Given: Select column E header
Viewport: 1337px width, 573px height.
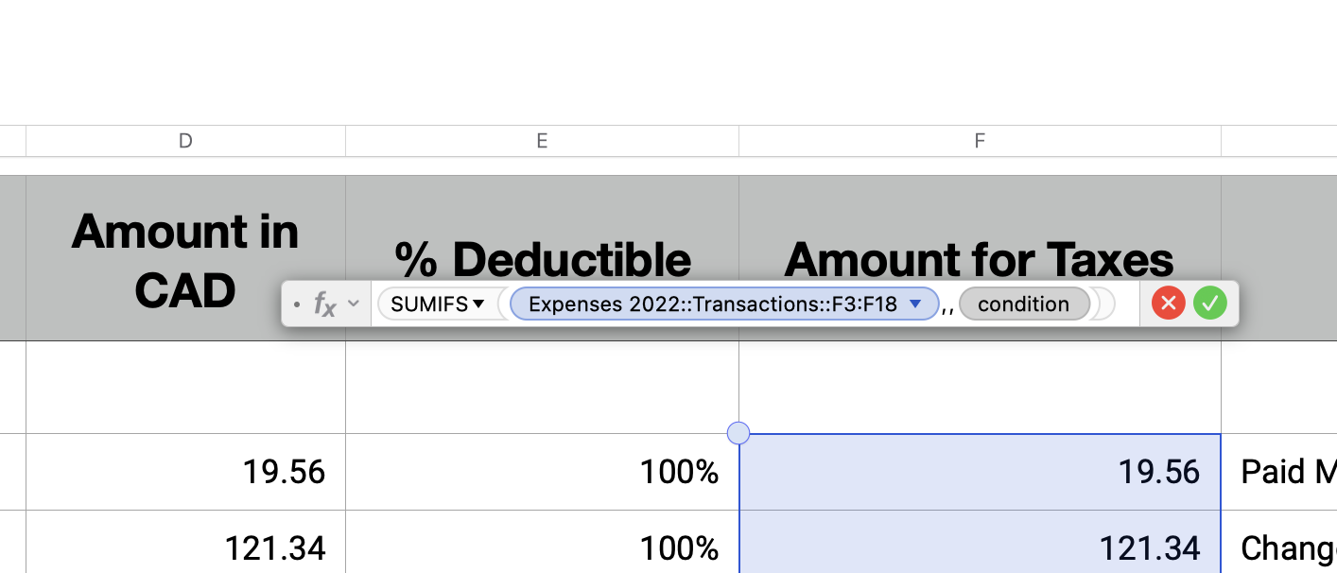Looking at the screenshot, I should [542, 141].
